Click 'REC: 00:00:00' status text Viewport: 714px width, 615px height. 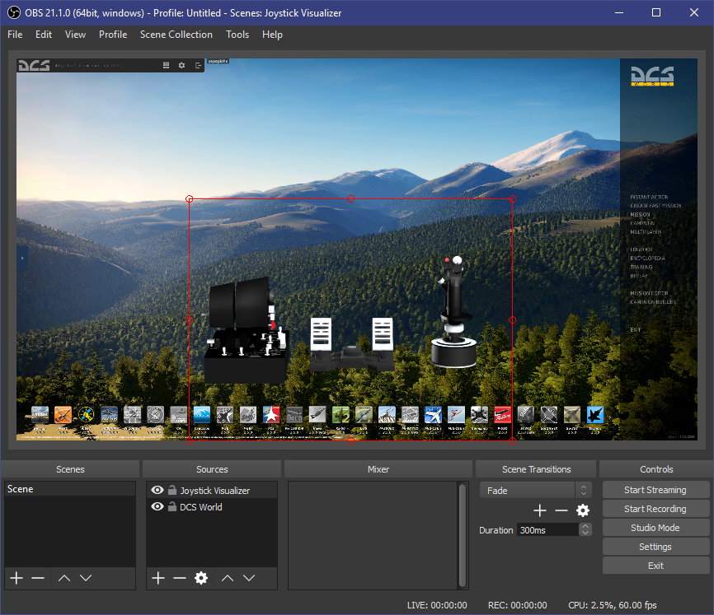click(x=517, y=605)
